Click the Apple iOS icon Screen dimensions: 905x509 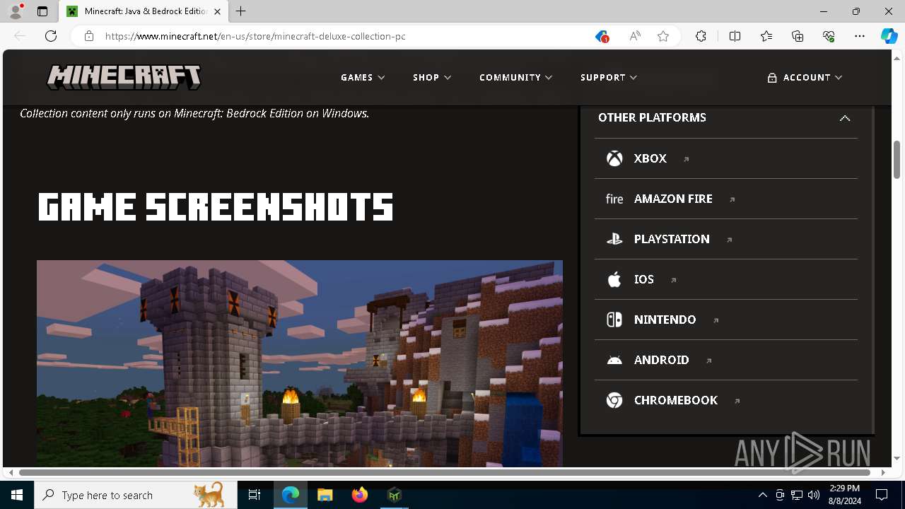614,279
